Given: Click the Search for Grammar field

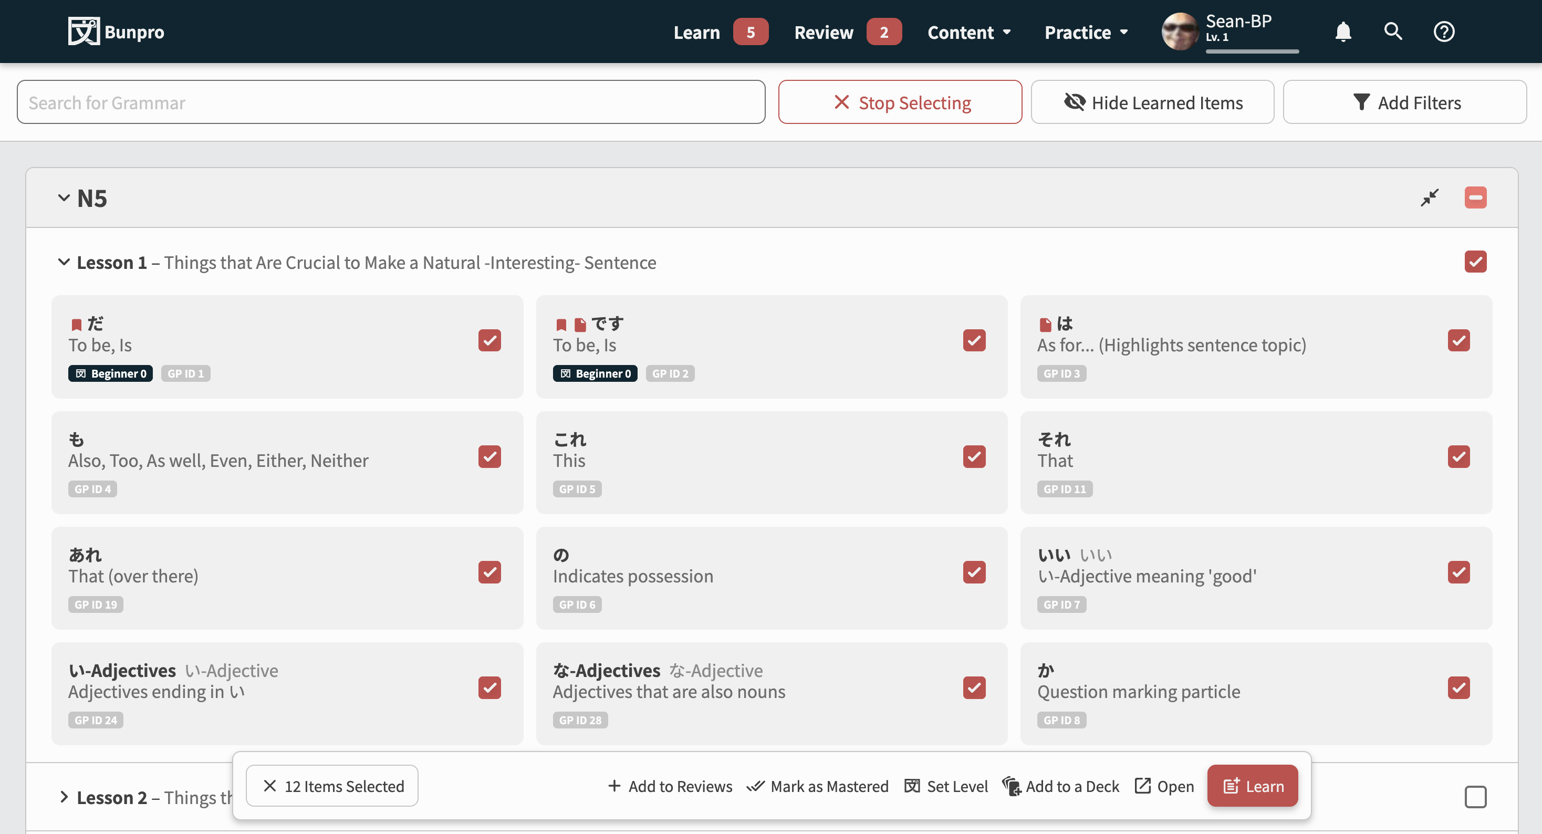Looking at the screenshot, I should pos(391,102).
